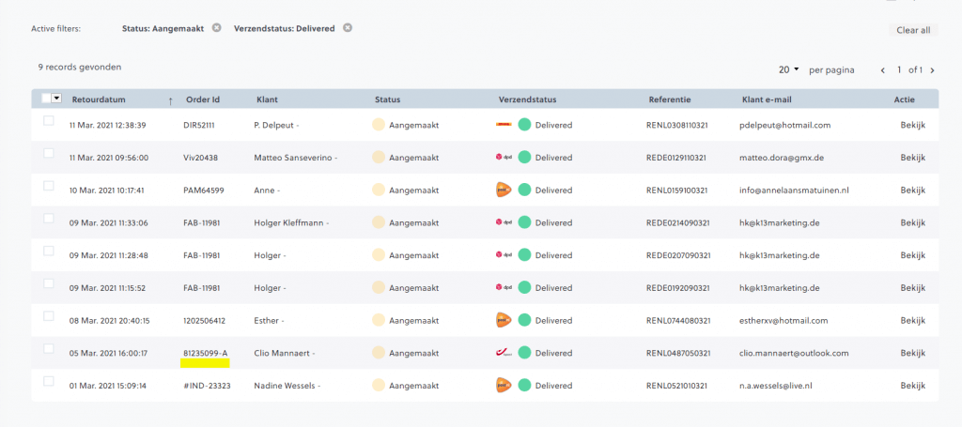
Task: Check the row for Esther's order 1202506412
Action: click(49, 316)
